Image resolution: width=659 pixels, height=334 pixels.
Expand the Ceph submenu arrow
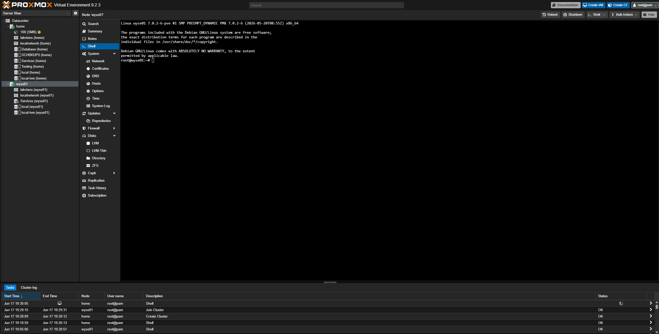(x=114, y=173)
